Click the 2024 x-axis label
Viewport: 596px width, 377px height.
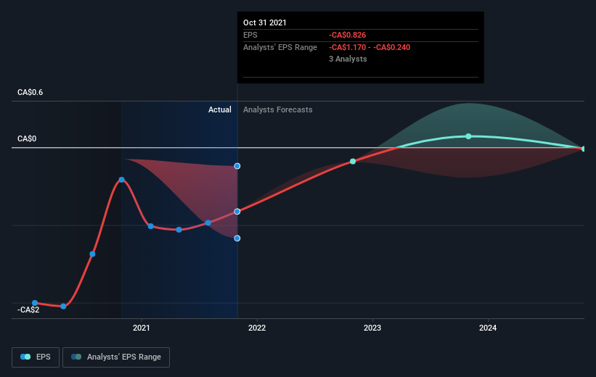coord(488,328)
